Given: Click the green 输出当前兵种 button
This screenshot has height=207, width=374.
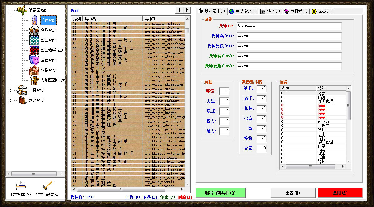Looking at the screenshot, I should 220,193.
